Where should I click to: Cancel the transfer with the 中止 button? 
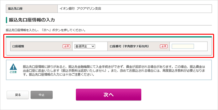pyautogui.click(x=41, y=95)
